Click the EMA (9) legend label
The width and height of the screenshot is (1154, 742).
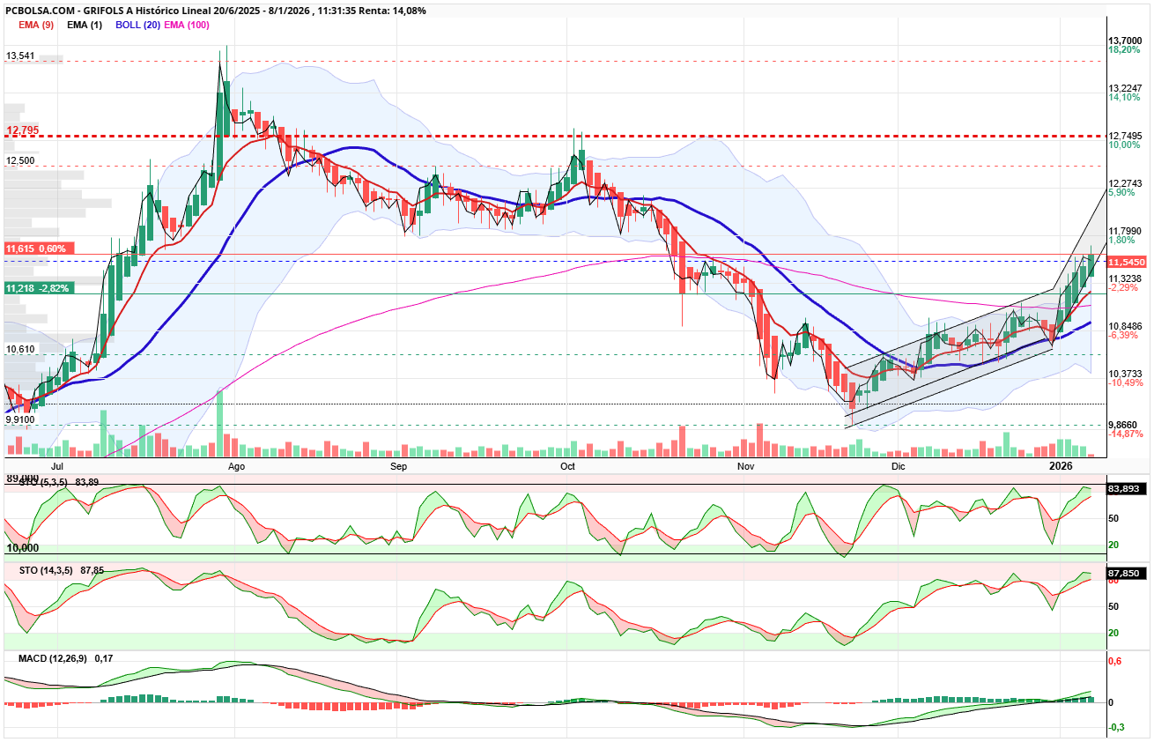coord(36,25)
